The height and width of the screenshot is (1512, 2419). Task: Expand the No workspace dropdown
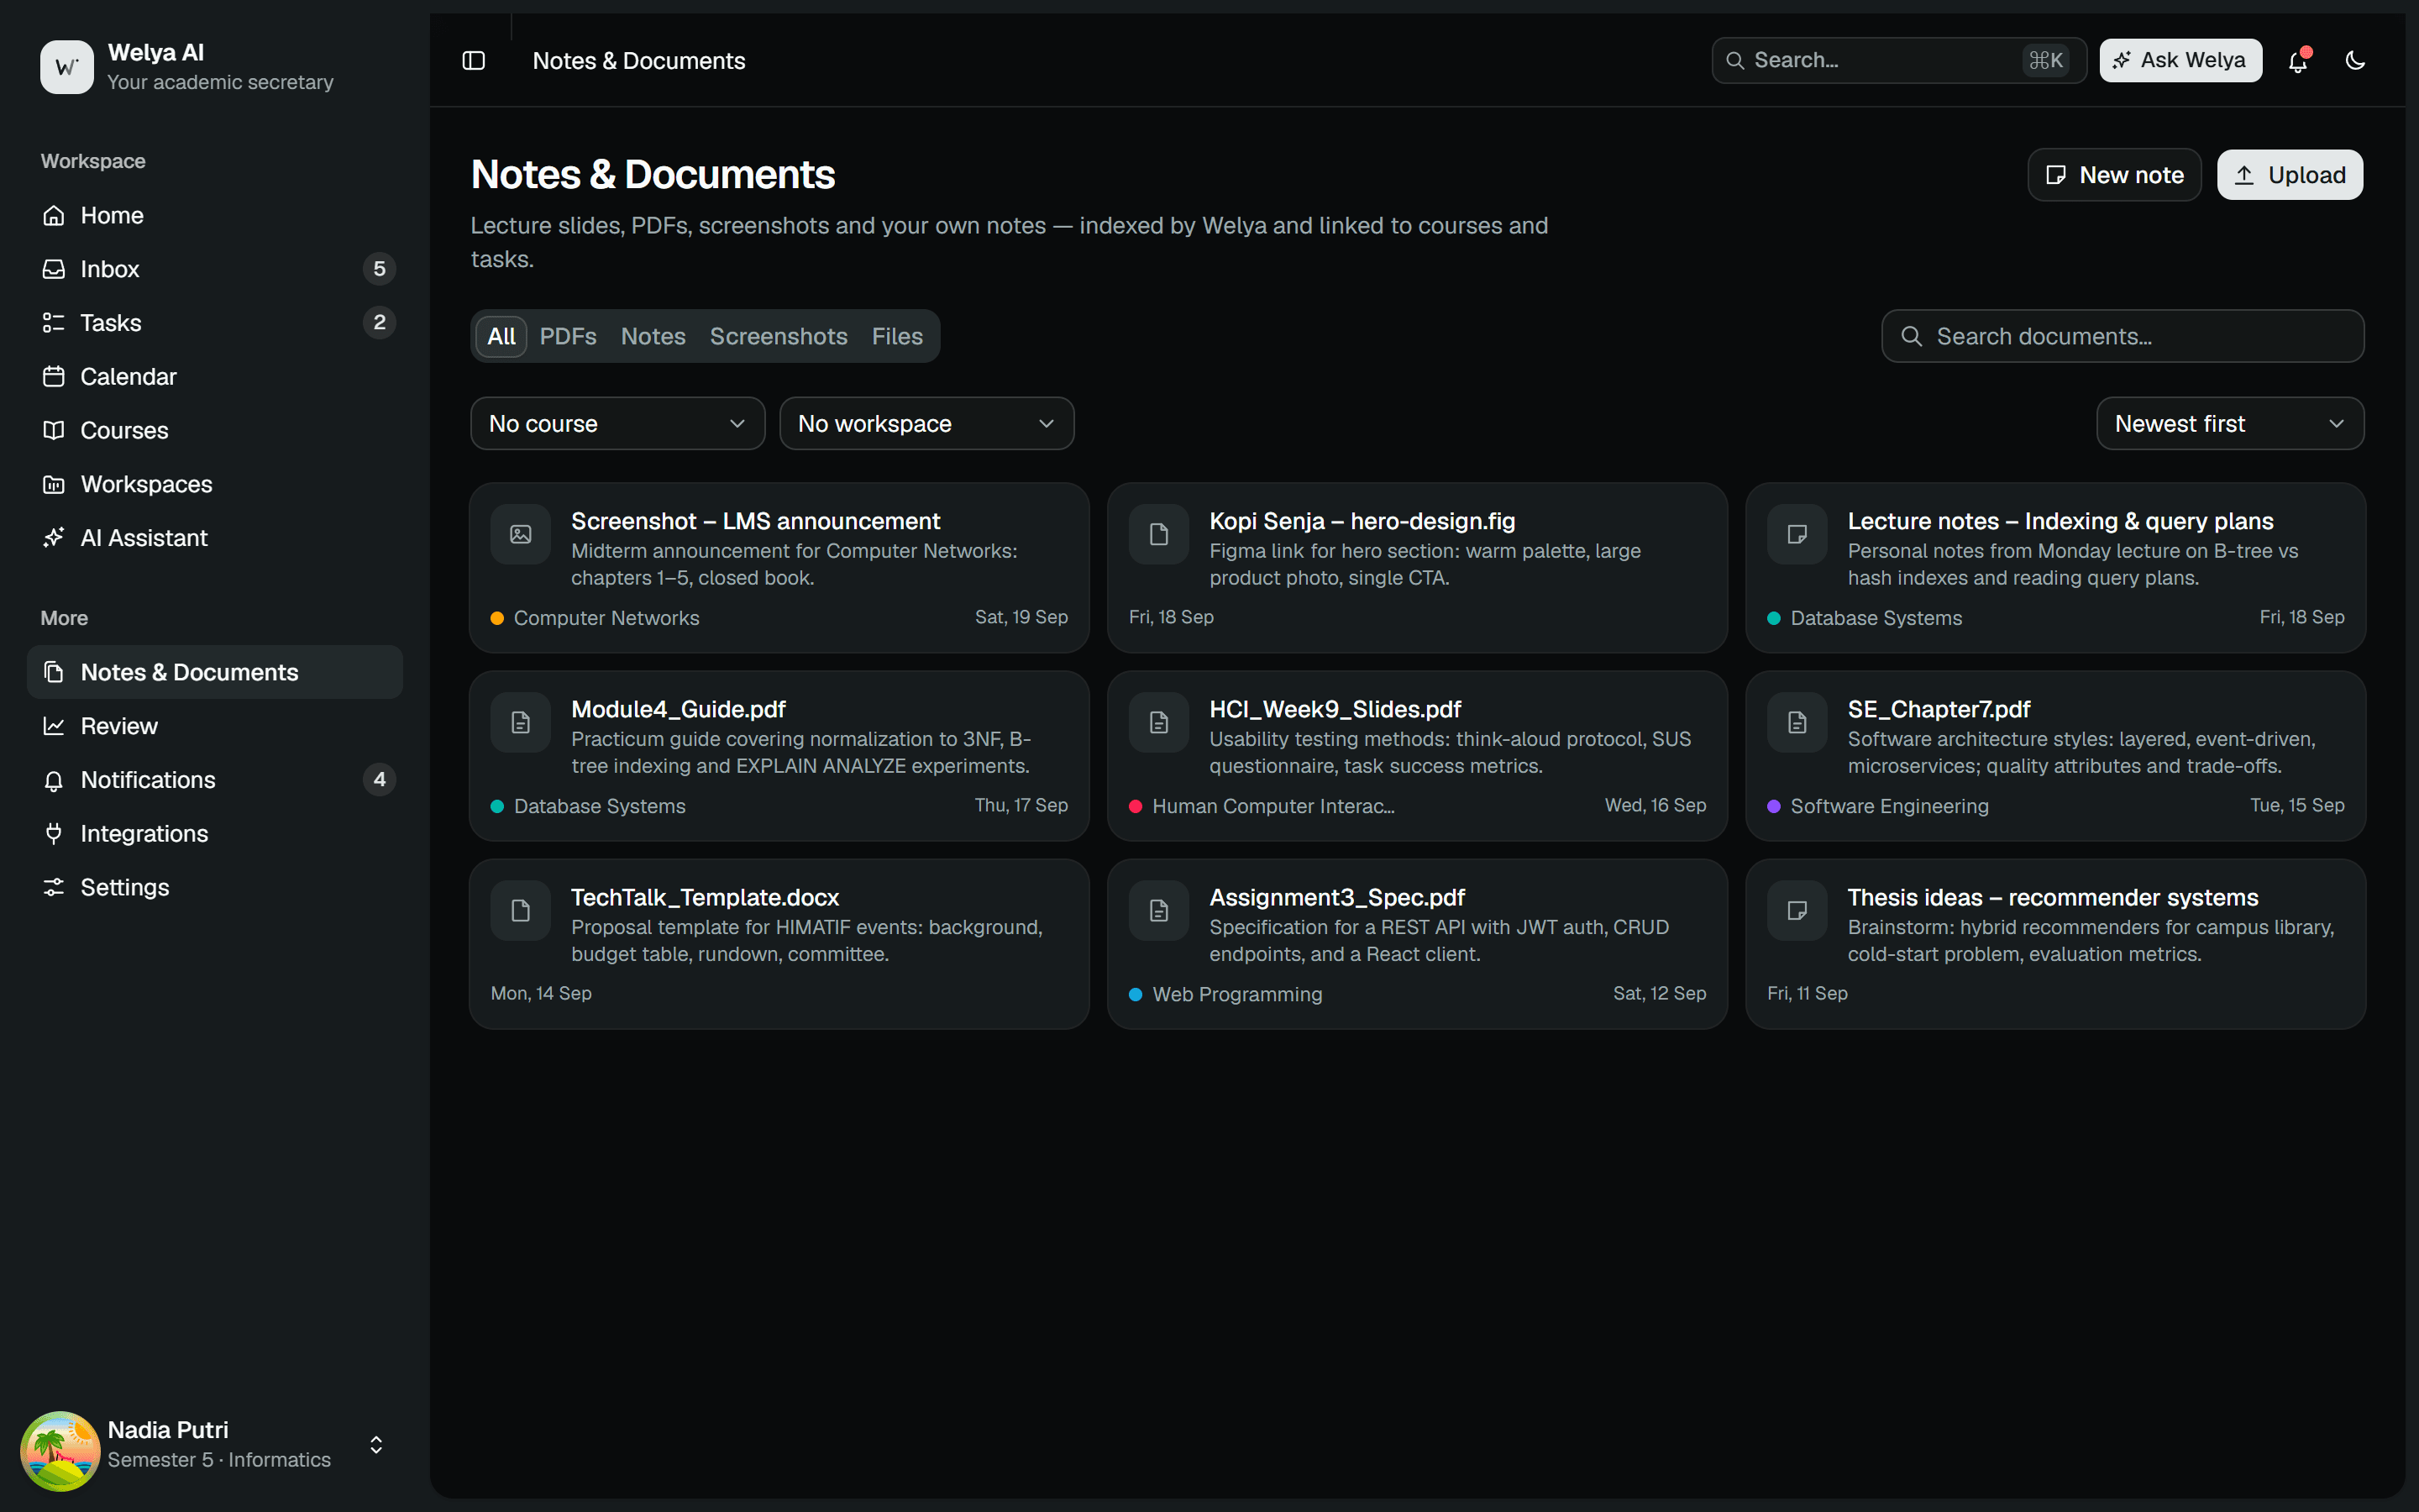point(926,424)
